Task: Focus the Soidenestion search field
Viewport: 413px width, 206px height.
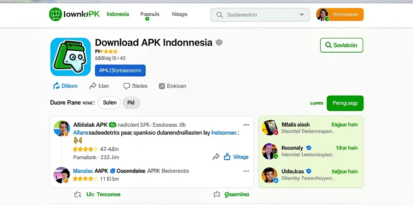Action: (x=260, y=15)
